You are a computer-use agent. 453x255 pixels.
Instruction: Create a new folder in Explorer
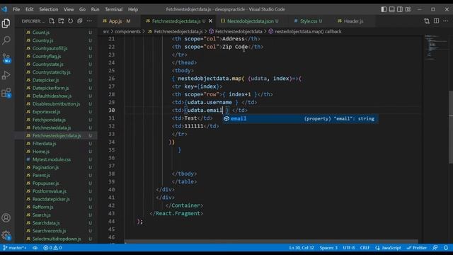[61, 21]
